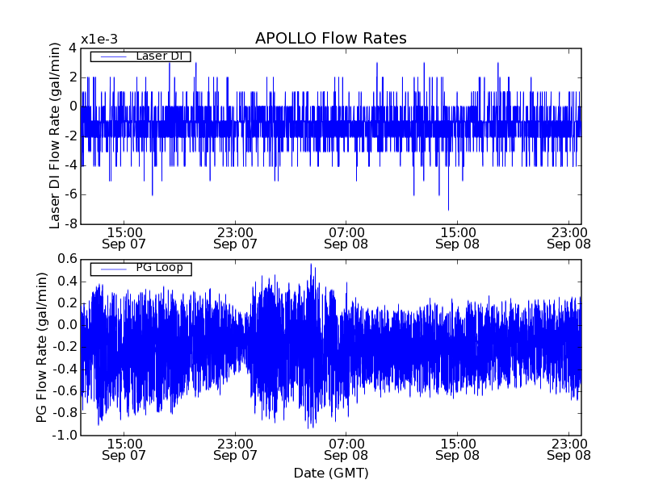This screenshot has width=646, height=484.
Task: Click bottom chart's "07:00 Sep 08" tick label
Action: (x=346, y=450)
